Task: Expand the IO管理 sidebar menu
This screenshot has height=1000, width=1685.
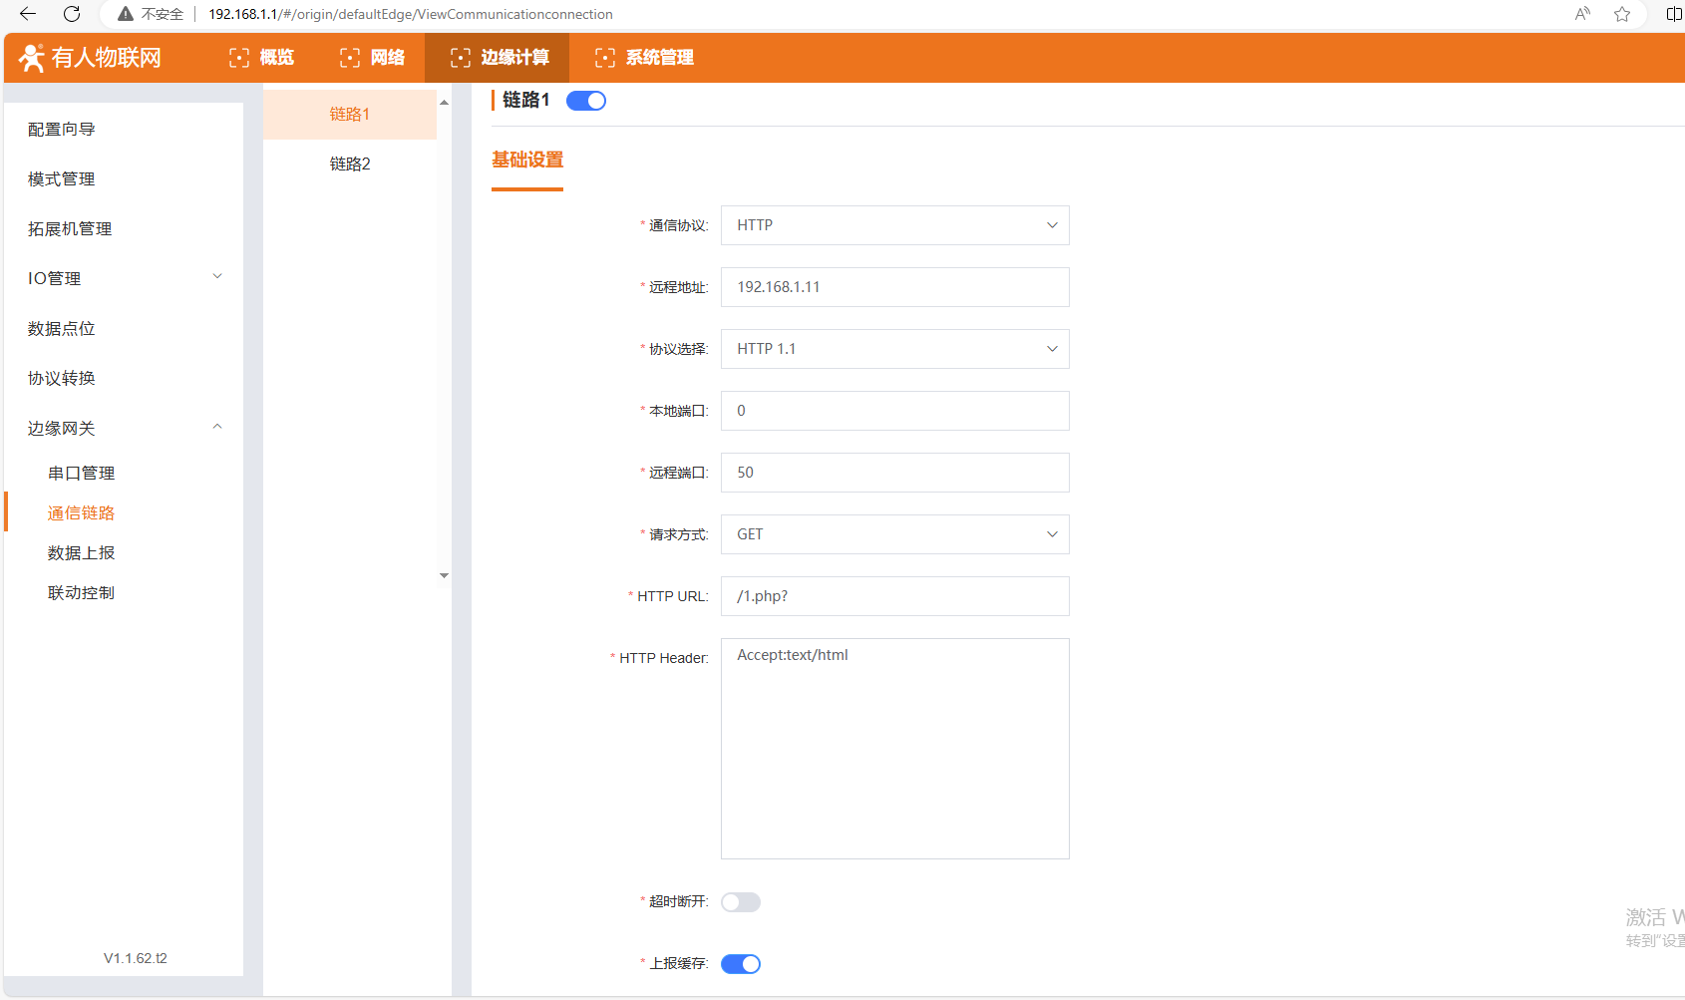Action: click(x=124, y=278)
